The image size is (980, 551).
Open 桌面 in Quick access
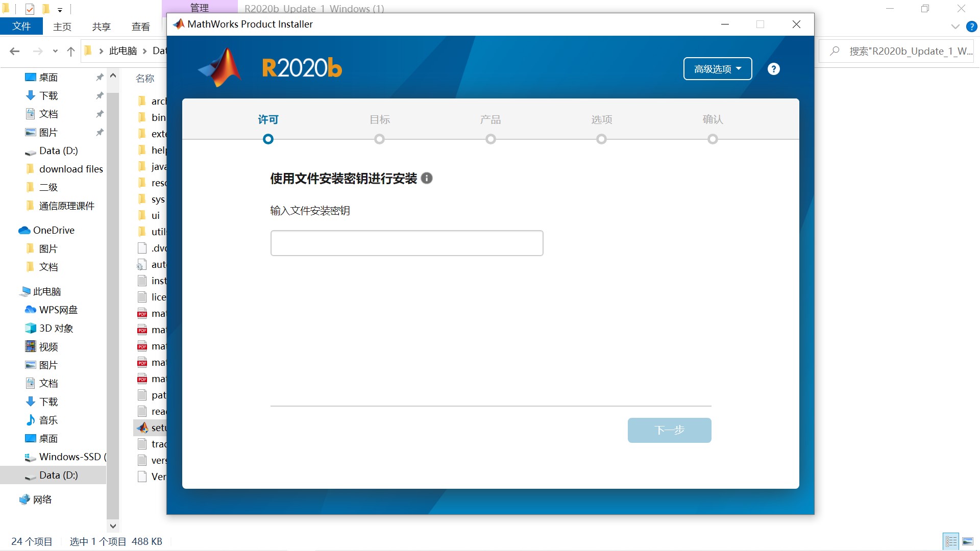pyautogui.click(x=48, y=77)
